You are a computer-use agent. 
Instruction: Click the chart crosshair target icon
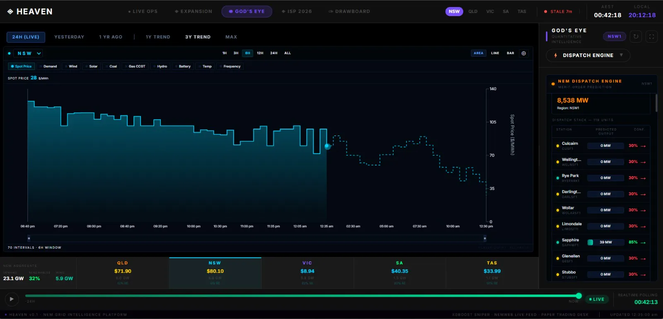[x=524, y=53]
